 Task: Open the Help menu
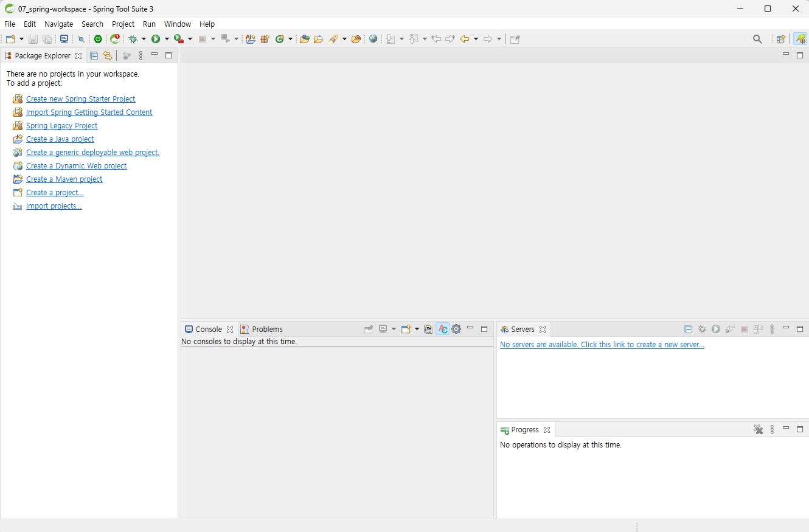pyautogui.click(x=207, y=24)
